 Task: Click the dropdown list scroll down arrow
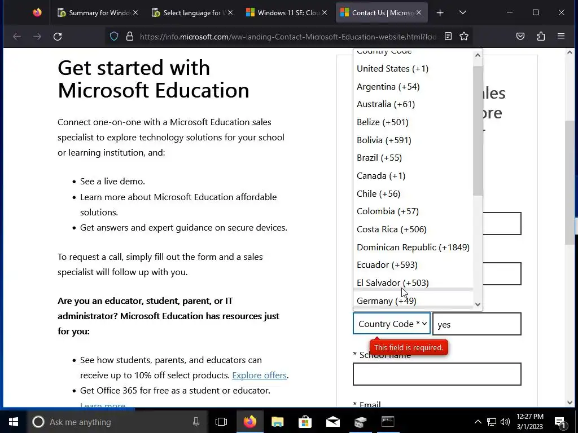[478, 304]
